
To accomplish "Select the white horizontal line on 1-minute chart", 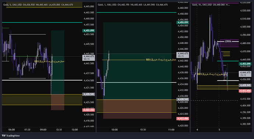I will click(x=137, y=82).
